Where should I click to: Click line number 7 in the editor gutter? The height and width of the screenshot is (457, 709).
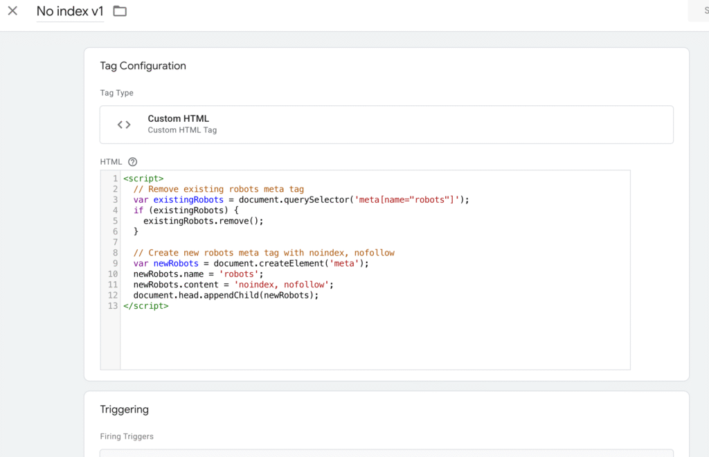pos(116,242)
